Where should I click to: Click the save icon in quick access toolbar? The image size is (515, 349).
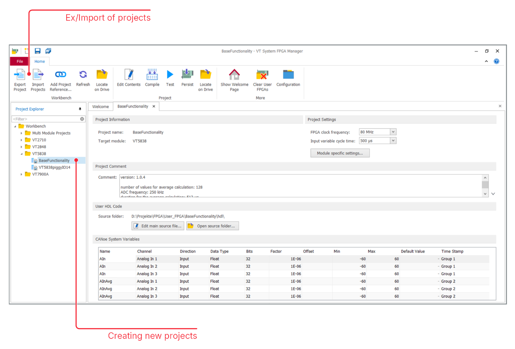(38, 51)
